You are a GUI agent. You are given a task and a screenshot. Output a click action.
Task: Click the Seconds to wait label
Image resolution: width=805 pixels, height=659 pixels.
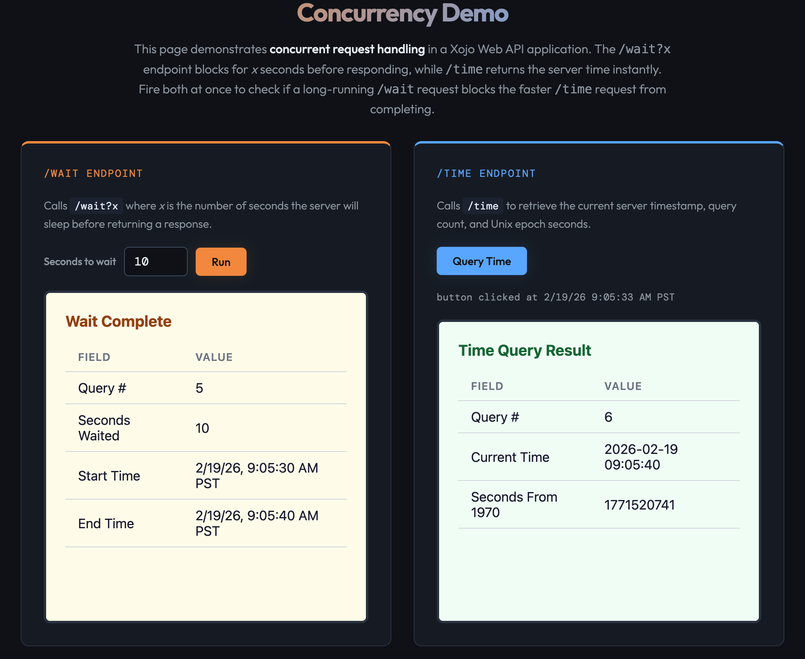(80, 262)
